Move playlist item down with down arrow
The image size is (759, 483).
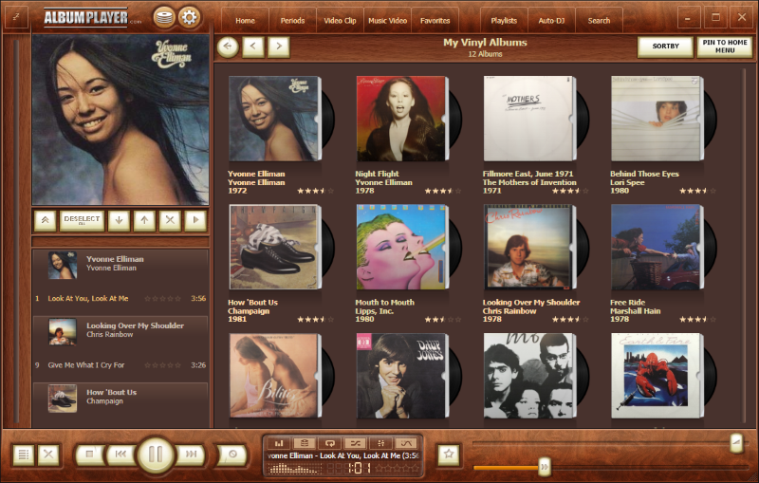[x=119, y=220]
